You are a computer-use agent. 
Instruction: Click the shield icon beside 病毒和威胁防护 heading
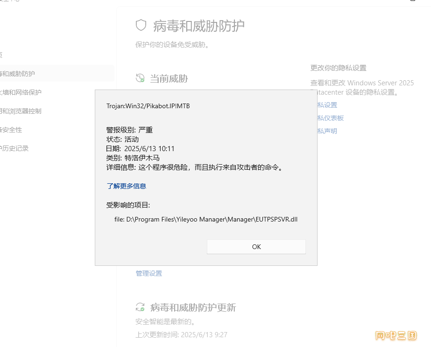141,25
